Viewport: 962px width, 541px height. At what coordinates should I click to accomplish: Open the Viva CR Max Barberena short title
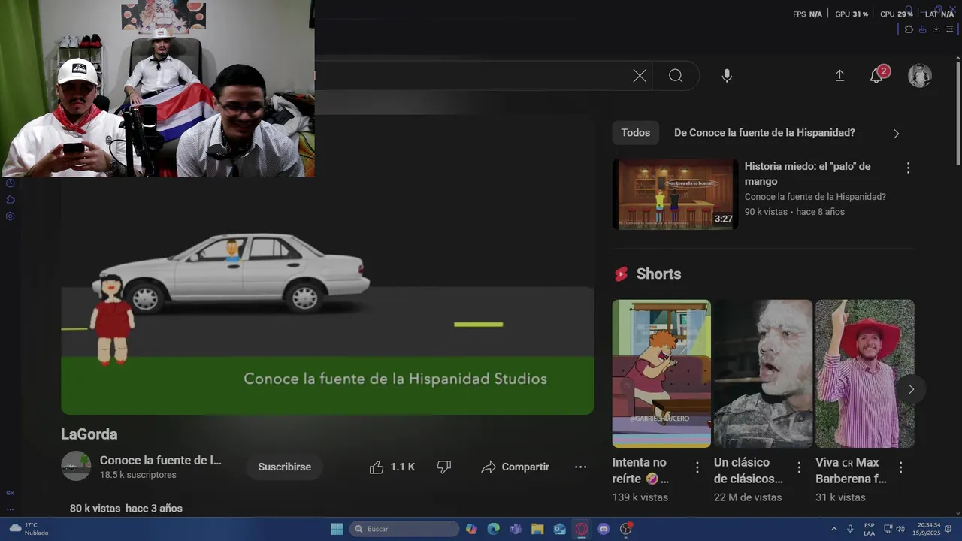(852, 470)
